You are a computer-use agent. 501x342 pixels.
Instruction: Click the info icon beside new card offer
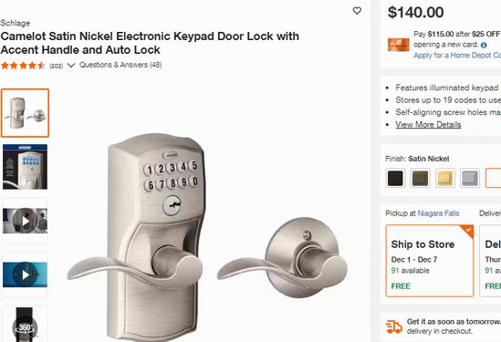click(x=484, y=45)
